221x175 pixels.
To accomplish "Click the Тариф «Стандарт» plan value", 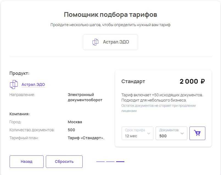I will pos(86,138).
